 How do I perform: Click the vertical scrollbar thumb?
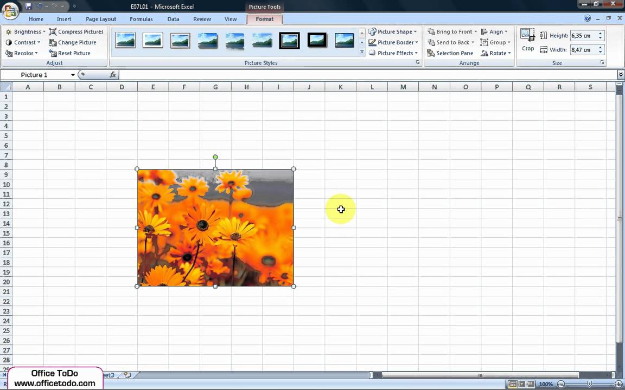619,218
